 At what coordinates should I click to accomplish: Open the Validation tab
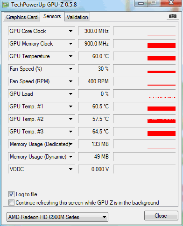pyautogui.click(x=77, y=17)
